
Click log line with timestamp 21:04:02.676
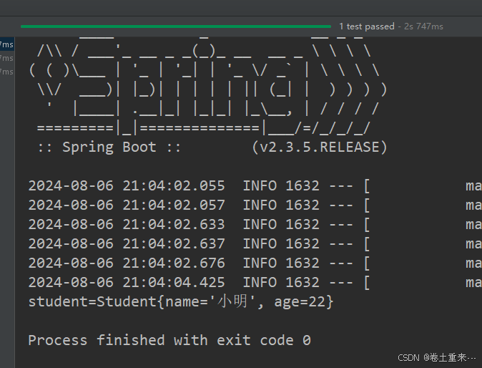(x=255, y=263)
